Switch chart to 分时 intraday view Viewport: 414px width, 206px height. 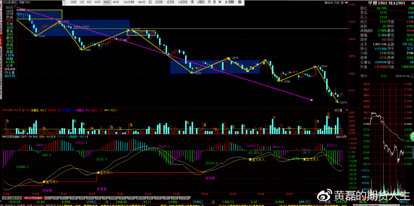point(73,2)
